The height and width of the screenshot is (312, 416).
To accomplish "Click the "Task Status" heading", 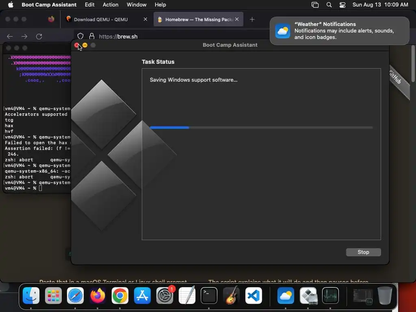I will [x=158, y=62].
